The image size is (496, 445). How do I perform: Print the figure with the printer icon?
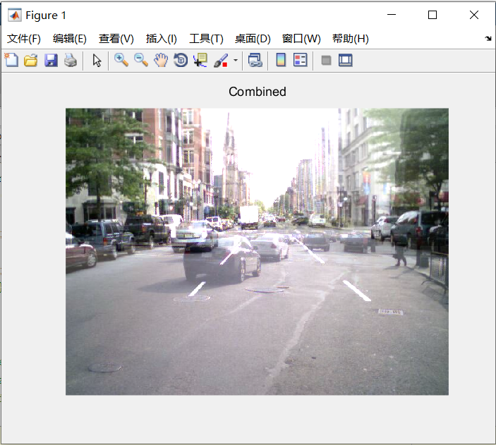(x=71, y=60)
